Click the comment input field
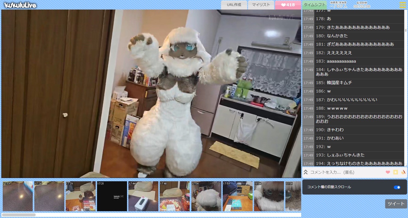Viewport: 408px width, 218px height. pyautogui.click(x=346, y=172)
